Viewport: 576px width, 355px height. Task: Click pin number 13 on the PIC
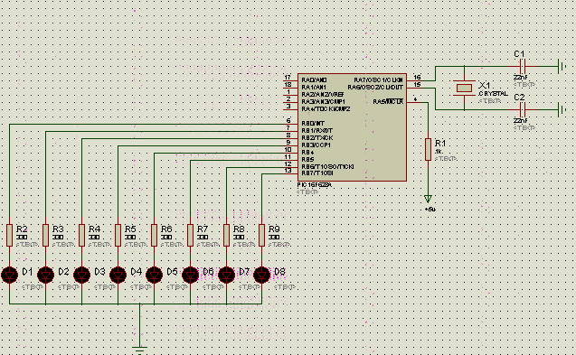[288, 170]
